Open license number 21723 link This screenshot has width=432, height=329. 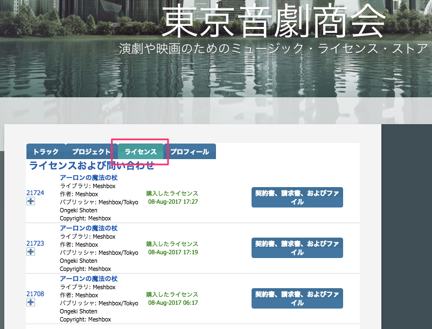(35, 243)
